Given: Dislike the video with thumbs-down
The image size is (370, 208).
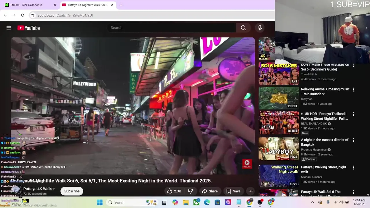Looking at the screenshot, I should tap(190, 191).
